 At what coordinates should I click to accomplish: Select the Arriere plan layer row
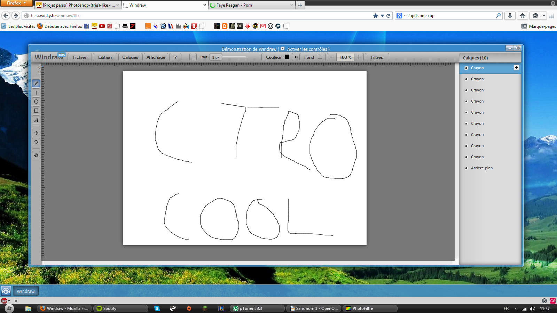click(490, 168)
